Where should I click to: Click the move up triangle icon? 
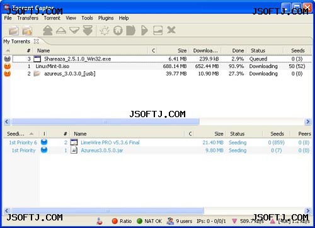tap(61, 30)
